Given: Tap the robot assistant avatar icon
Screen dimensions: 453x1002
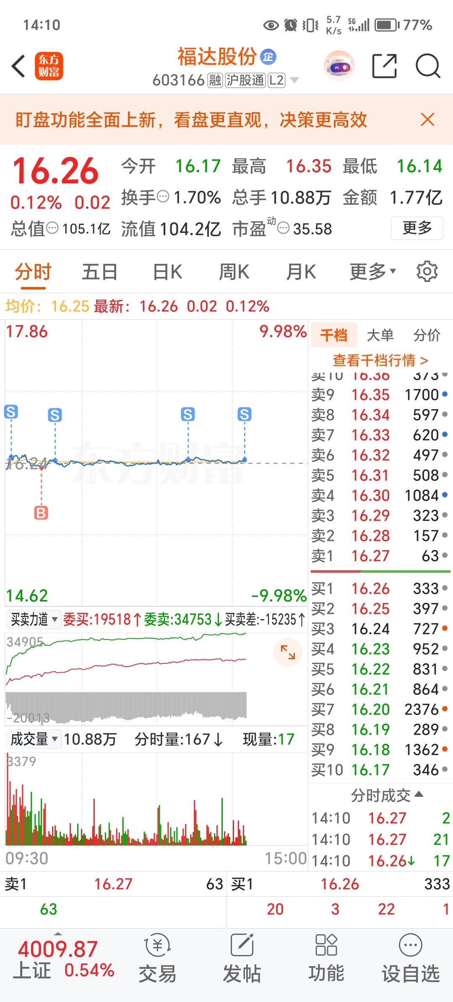Looking at the screenshot, I should 339,66.
